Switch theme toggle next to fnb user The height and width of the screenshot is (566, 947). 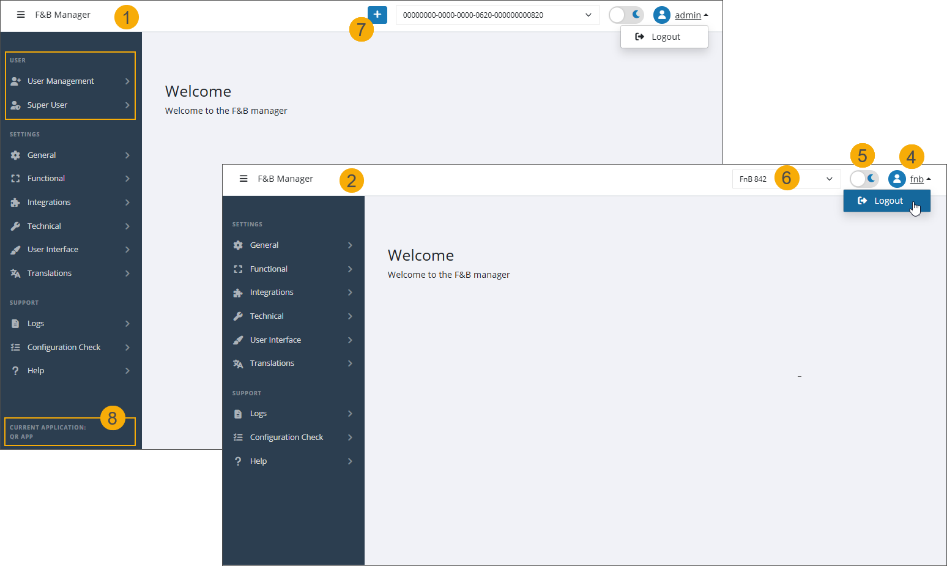864,179
